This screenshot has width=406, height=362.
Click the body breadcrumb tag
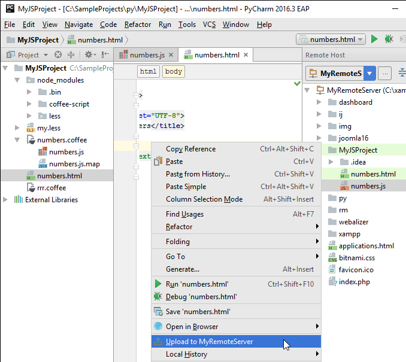tap(173, 71)
